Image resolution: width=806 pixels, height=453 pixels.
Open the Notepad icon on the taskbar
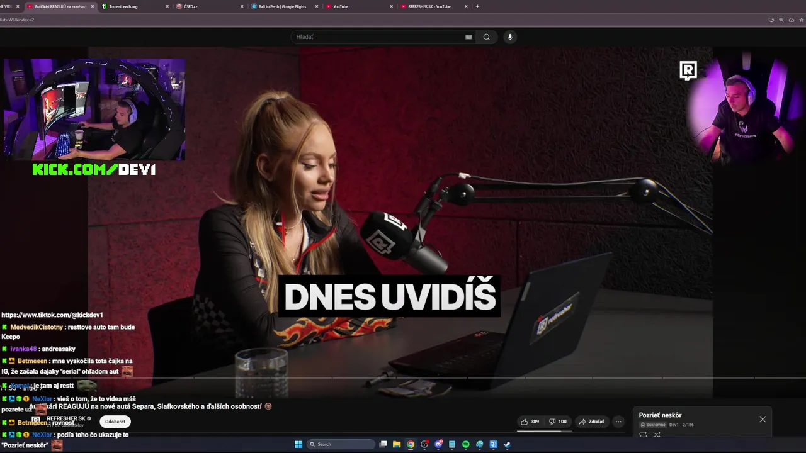[452, 444]
